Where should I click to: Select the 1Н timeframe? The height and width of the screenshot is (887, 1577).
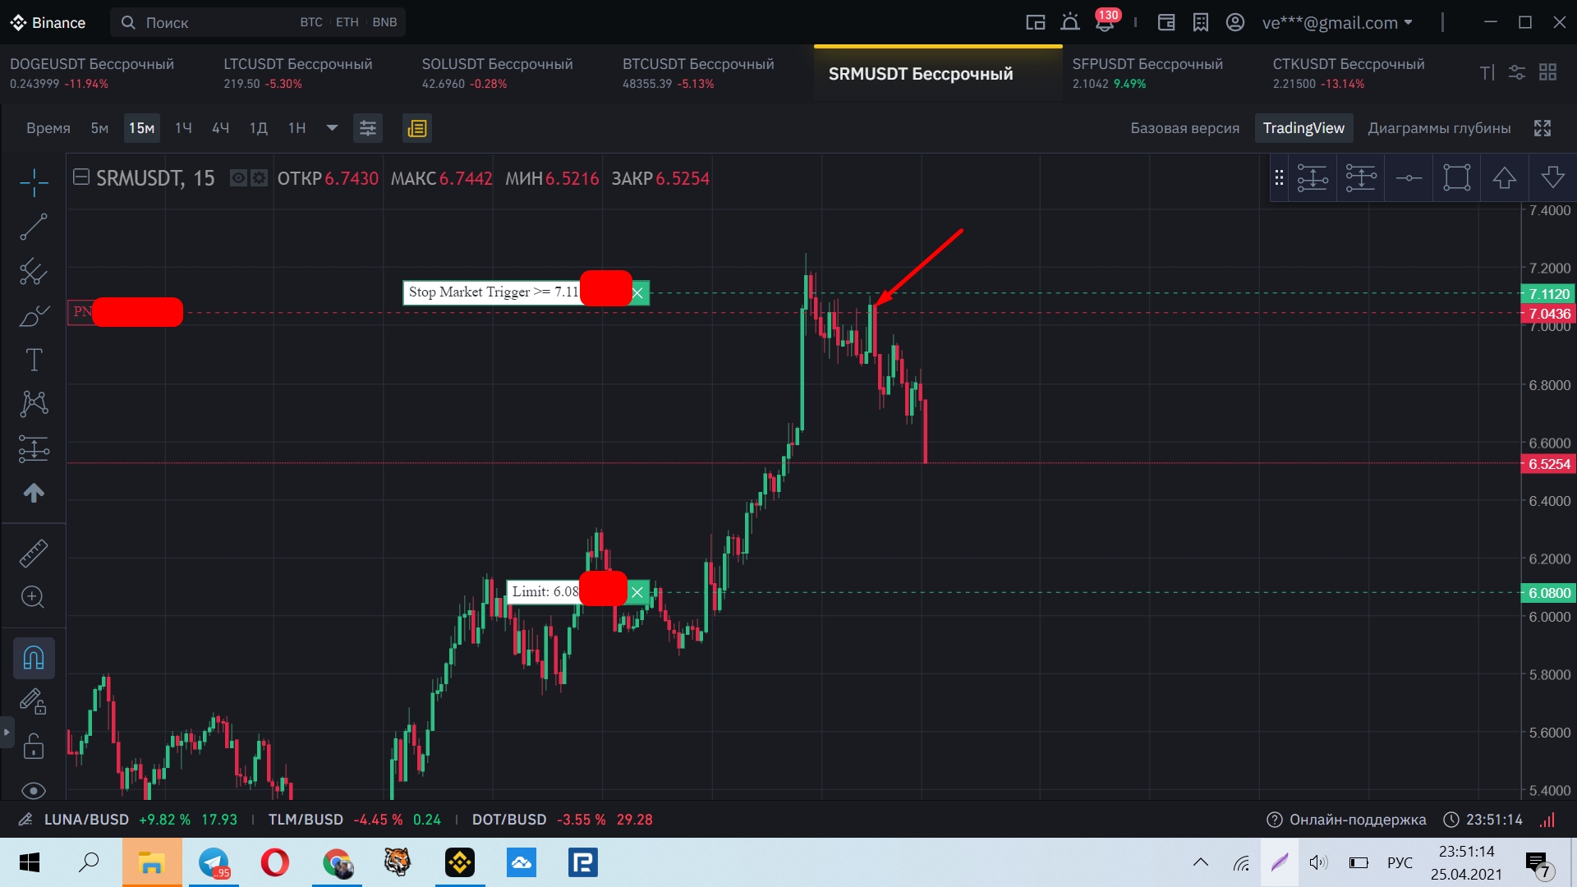(x=297, y=128)
